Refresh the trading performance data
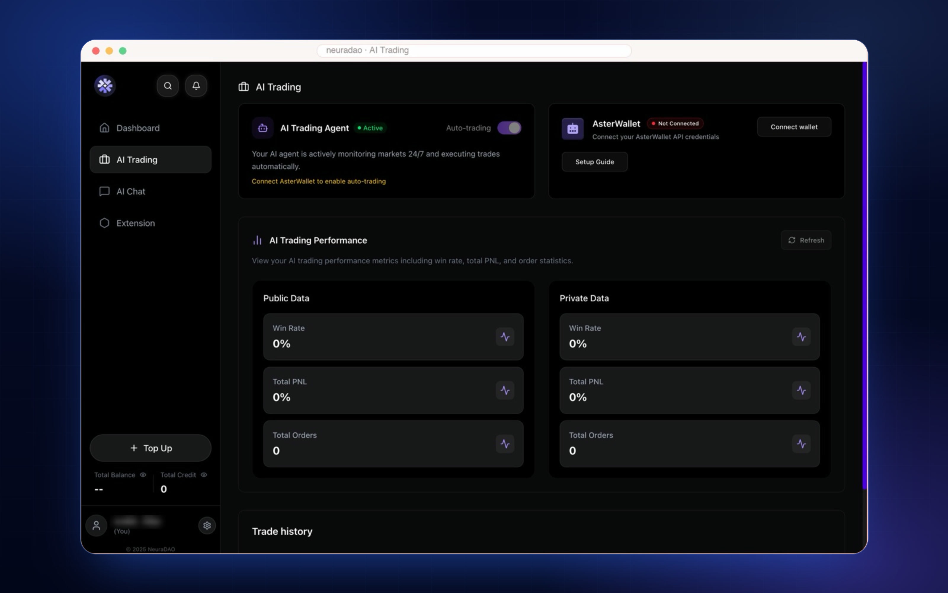This screenshot has width=948, height=593. tap(806, 240)
